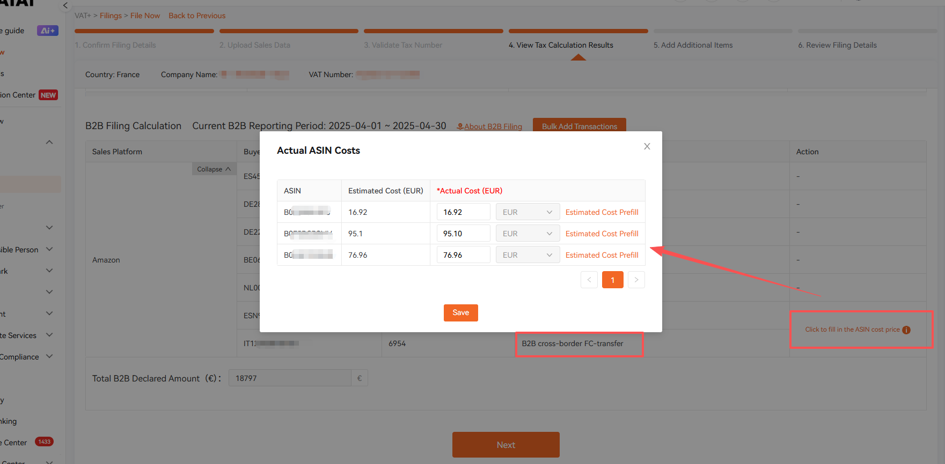Select step 5 Add Additional Items
The height and width of the screenshot is (464, 945).
[x=693, y=45]
